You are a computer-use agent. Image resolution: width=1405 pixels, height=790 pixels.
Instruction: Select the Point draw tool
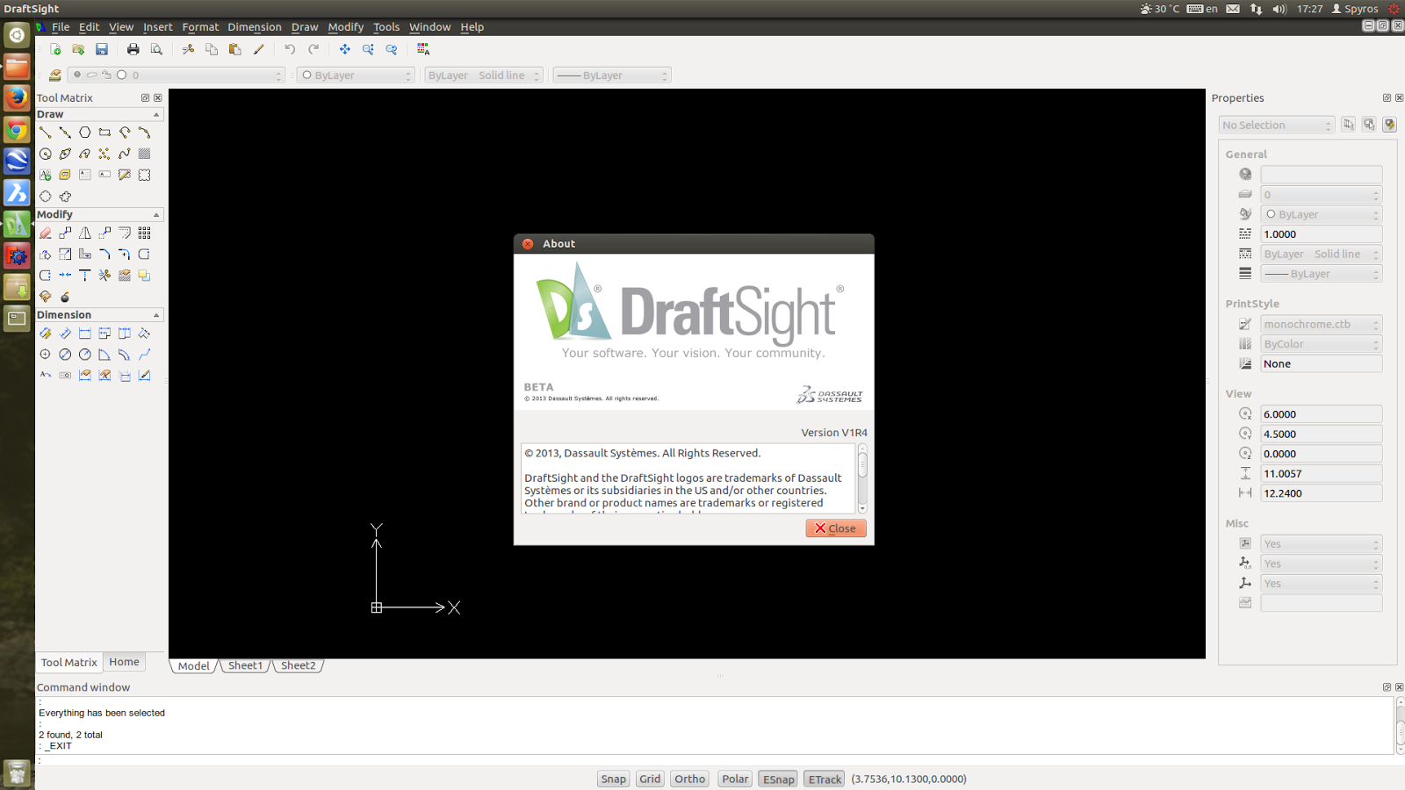click(104, 154)
